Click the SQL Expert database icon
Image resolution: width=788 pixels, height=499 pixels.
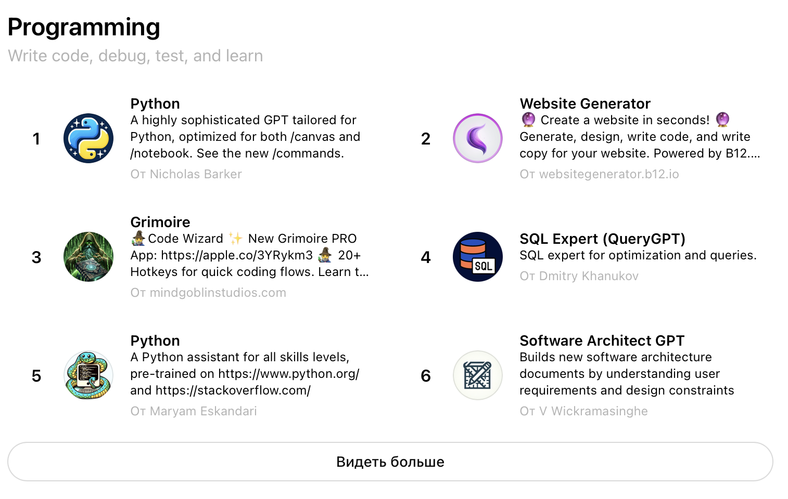tap(478, 257)
